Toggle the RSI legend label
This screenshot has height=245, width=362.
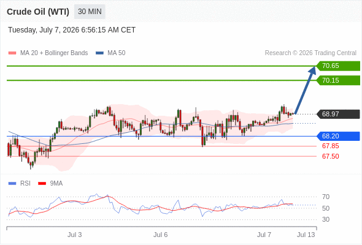pyautogui.click(x=25, y=184)
